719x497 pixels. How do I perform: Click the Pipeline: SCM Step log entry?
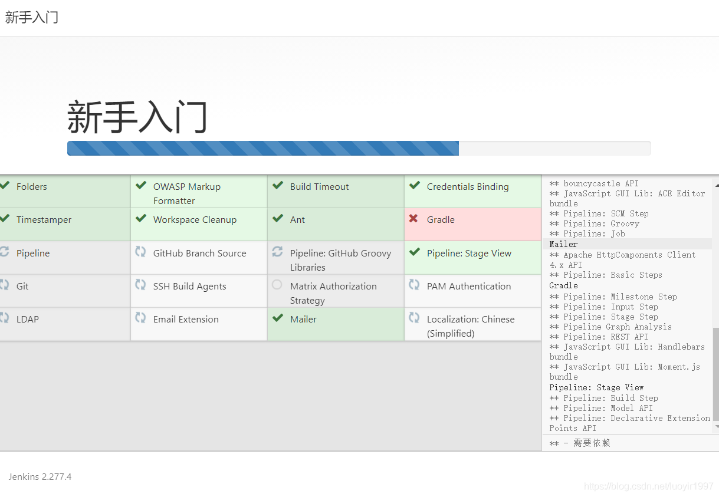click(x=599, y=213)
